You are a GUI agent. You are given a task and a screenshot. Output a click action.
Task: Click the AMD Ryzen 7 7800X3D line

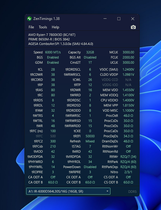point(52,35)
